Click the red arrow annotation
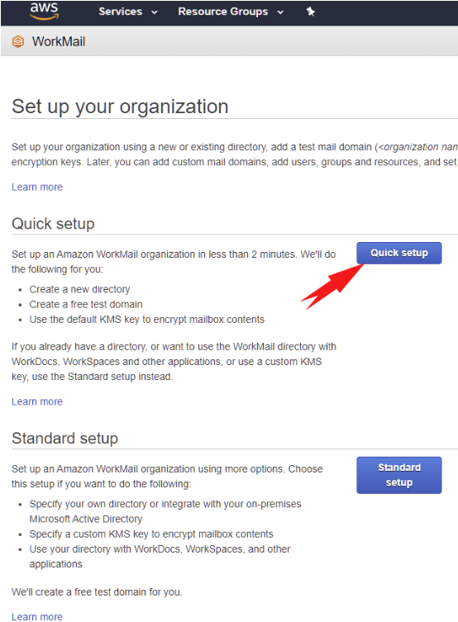The width and height of the screenshot is (458, 622). click(x=332, y=287)
